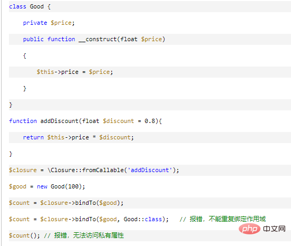The image size is (291, 246).
Task: Click the class Good declaration line
Action: pyautogui.click(x=30, y=6)
